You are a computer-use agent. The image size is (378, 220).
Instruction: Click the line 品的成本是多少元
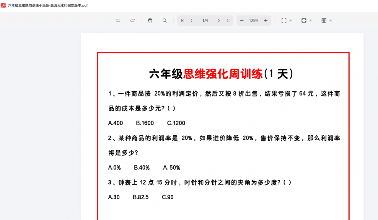click(142, 109)
